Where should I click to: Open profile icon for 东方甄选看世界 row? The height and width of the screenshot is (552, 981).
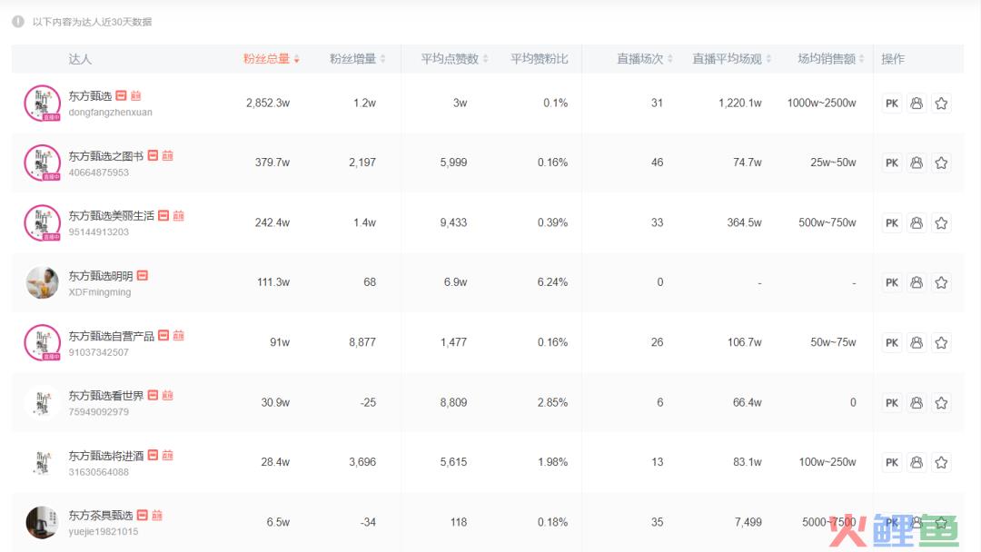point(917,402)
